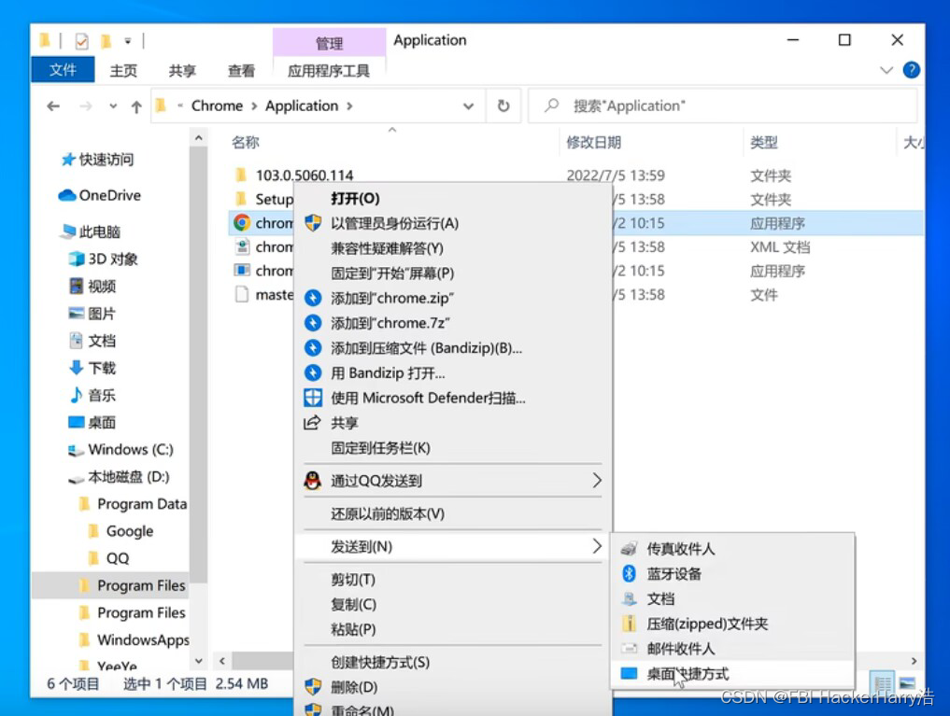950x716 pixels.
Task: Select 快速访问 in navigation pane
Action: tap(97, 160)
